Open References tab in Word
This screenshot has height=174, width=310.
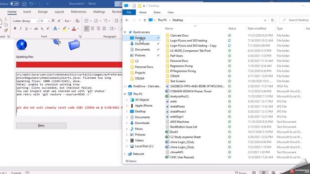(78, 12)
